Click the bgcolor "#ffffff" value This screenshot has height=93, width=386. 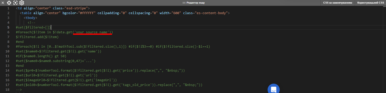click(x=87, y=13)
